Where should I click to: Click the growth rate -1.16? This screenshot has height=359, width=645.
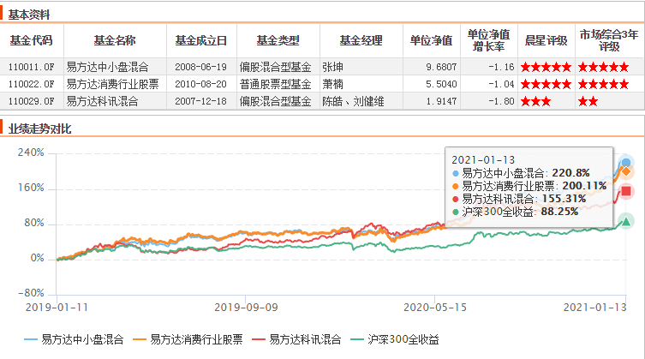(x=501, y=67)
